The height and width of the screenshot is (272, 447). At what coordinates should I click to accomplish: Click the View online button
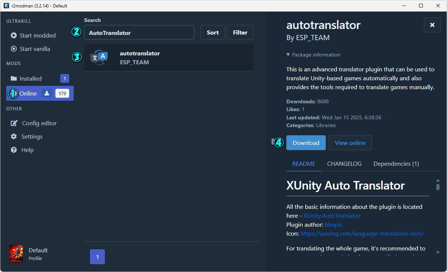pyautogui.click(x=350, y=143)
